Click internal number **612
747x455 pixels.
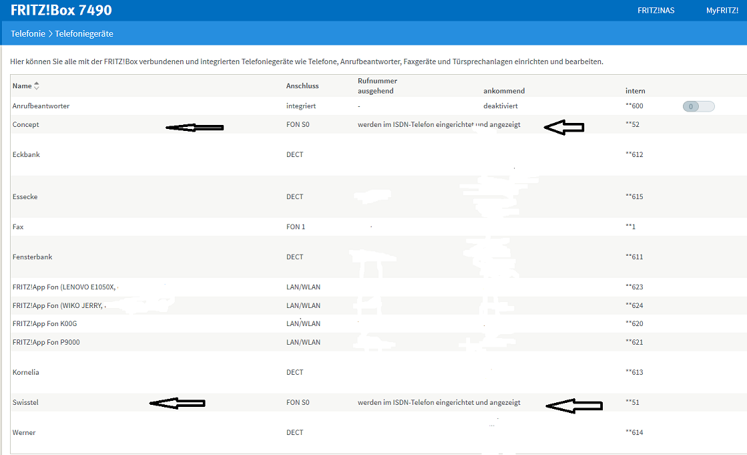(x=634, y=154)
